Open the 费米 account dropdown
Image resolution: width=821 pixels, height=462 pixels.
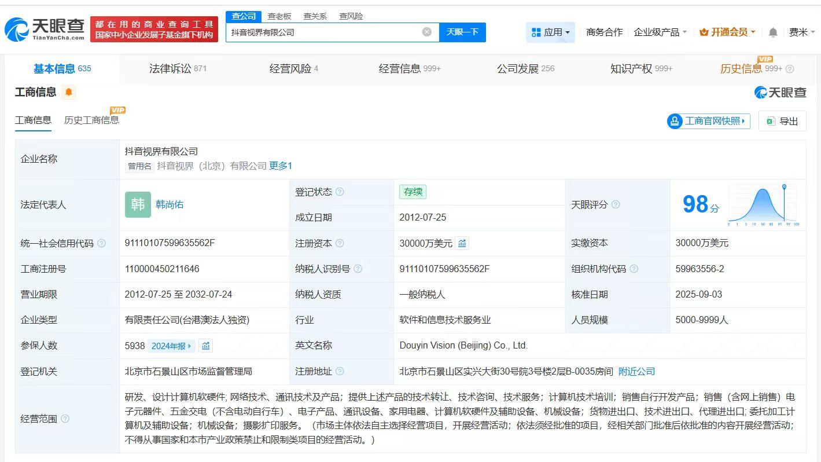click(x=800, y=32)
